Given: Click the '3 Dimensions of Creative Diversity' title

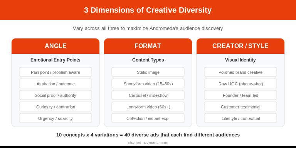Looking at the screenshot, I should pos(148,10).
